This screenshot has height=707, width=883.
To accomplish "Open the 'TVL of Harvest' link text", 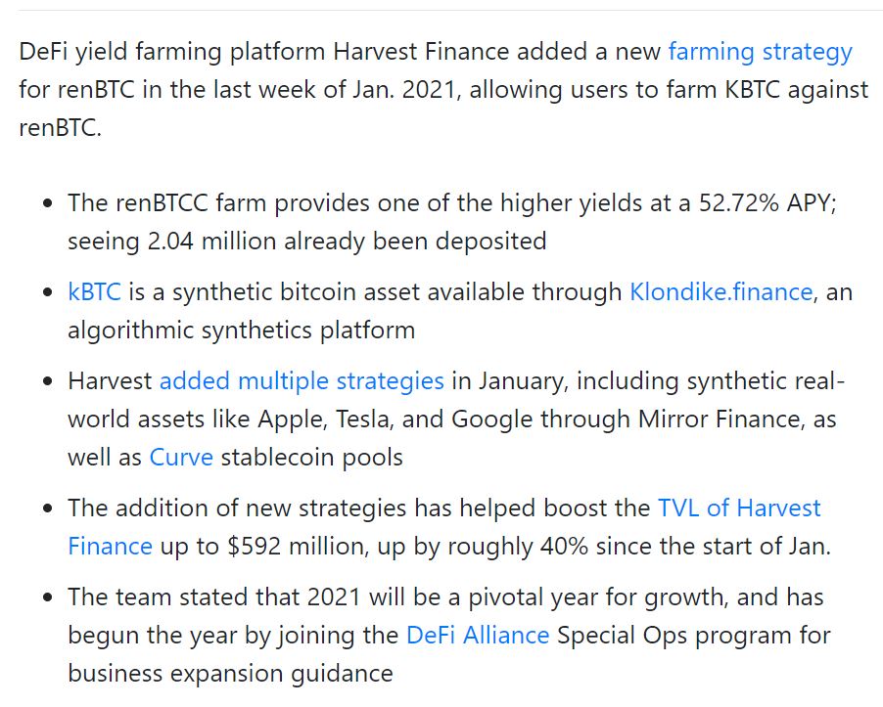I will [x=739, y=508].
